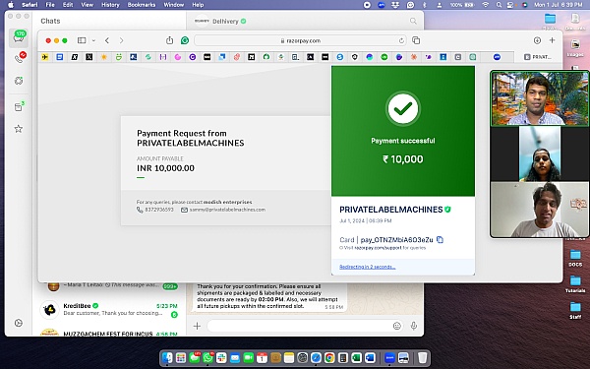Open the Window menu
The height and width of the screenshot is (369, 590).
(x=173, y=5)
